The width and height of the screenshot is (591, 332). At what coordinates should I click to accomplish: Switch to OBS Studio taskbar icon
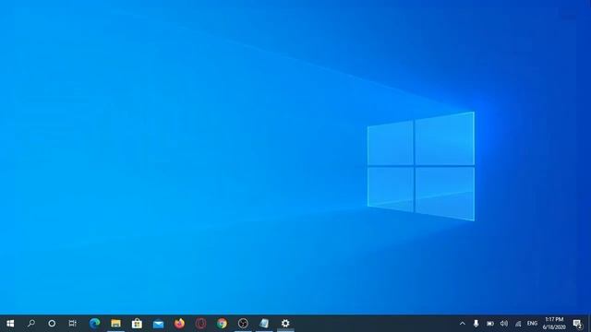243,324
